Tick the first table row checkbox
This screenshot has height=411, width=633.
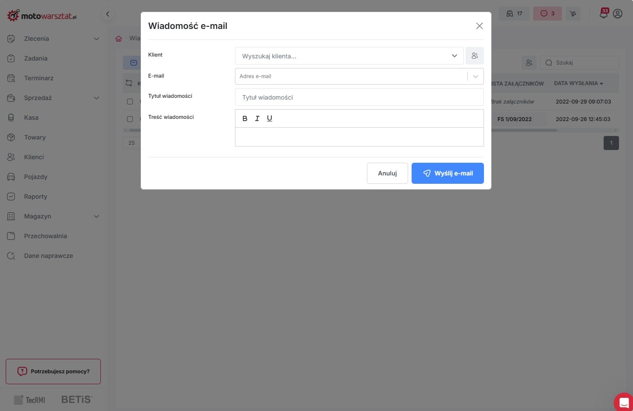click(130, 101)
